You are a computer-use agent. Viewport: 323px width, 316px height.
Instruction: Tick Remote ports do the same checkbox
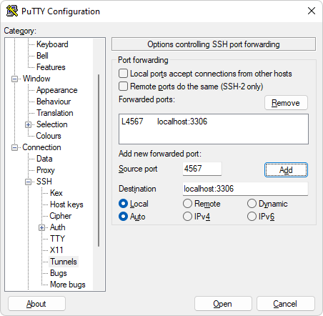click(123, 87)
